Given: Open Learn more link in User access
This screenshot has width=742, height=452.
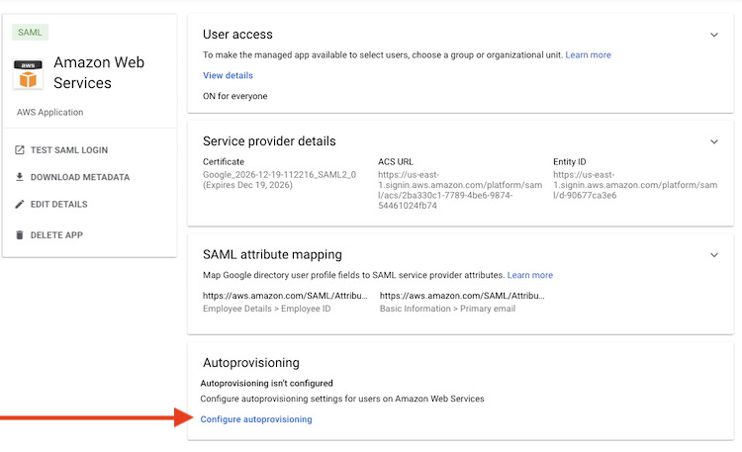Looking at the screenshot, I should pos(589,55).
